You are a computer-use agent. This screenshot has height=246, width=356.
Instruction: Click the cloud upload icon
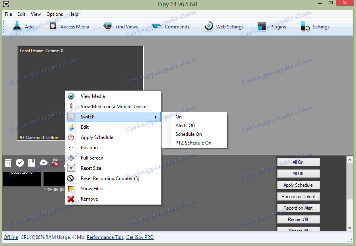point(44,162)
